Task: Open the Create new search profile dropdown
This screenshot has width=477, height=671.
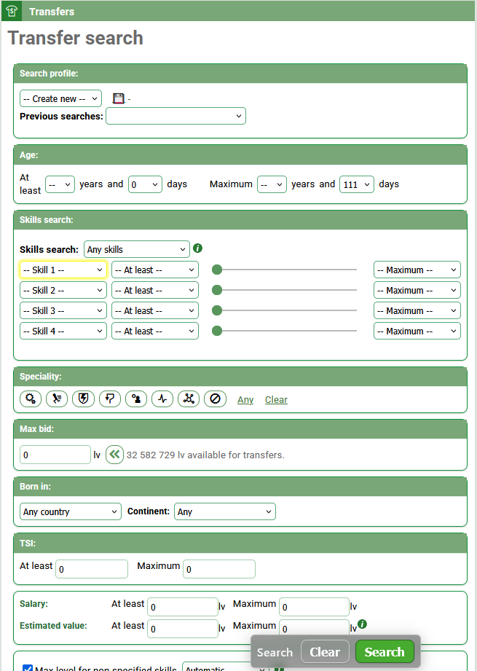Action: pos(60,98)
